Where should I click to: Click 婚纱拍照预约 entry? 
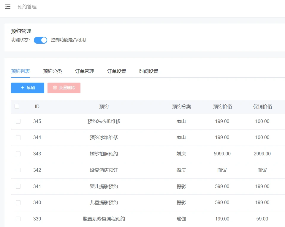pos(104,154)
